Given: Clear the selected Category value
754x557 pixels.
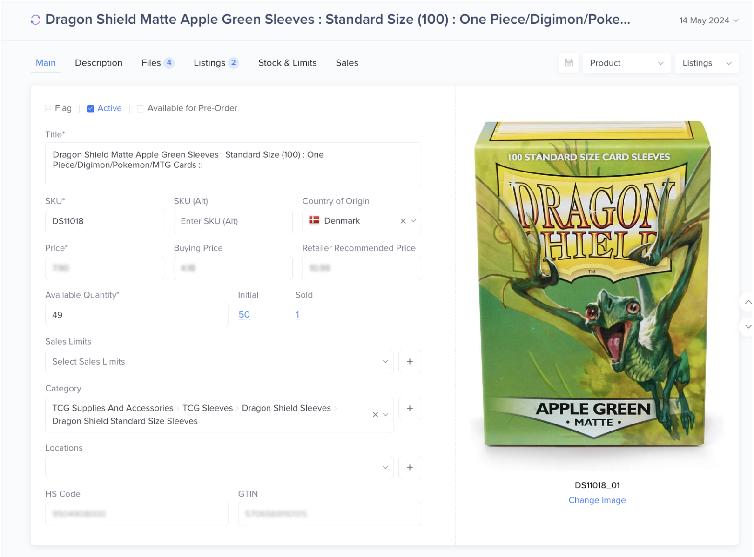Looking at the screenshot, I should [375, 414].
